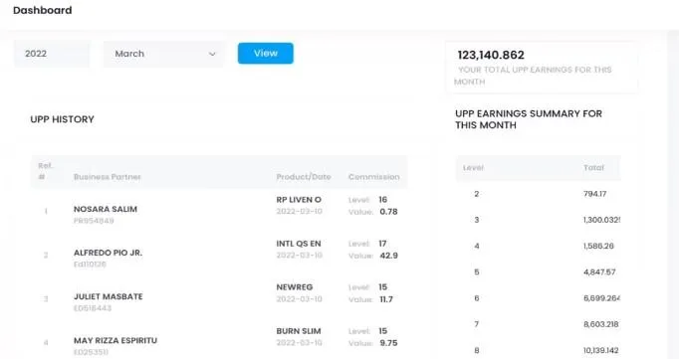Click the Commission column header

[x=373, y=177]
